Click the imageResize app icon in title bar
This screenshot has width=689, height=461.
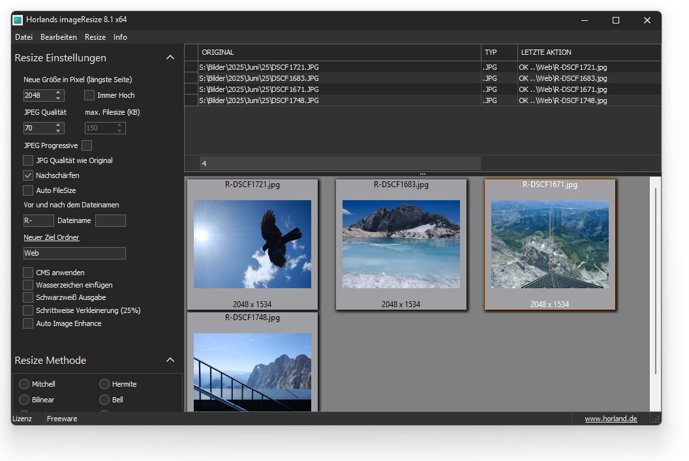point(18,20)
